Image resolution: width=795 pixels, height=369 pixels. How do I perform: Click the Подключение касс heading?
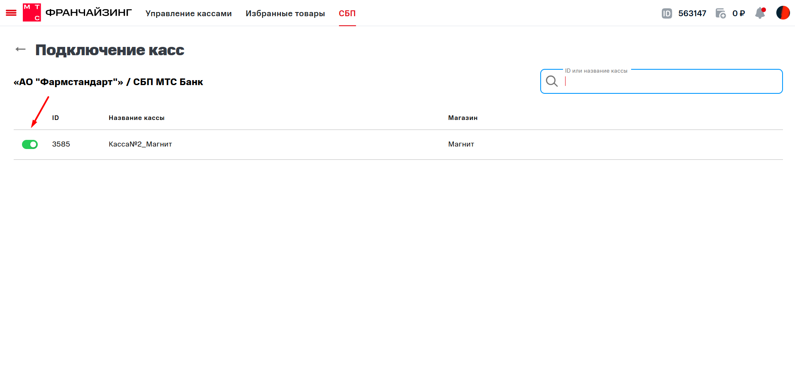pyautogui.click(x=110, y=50)
